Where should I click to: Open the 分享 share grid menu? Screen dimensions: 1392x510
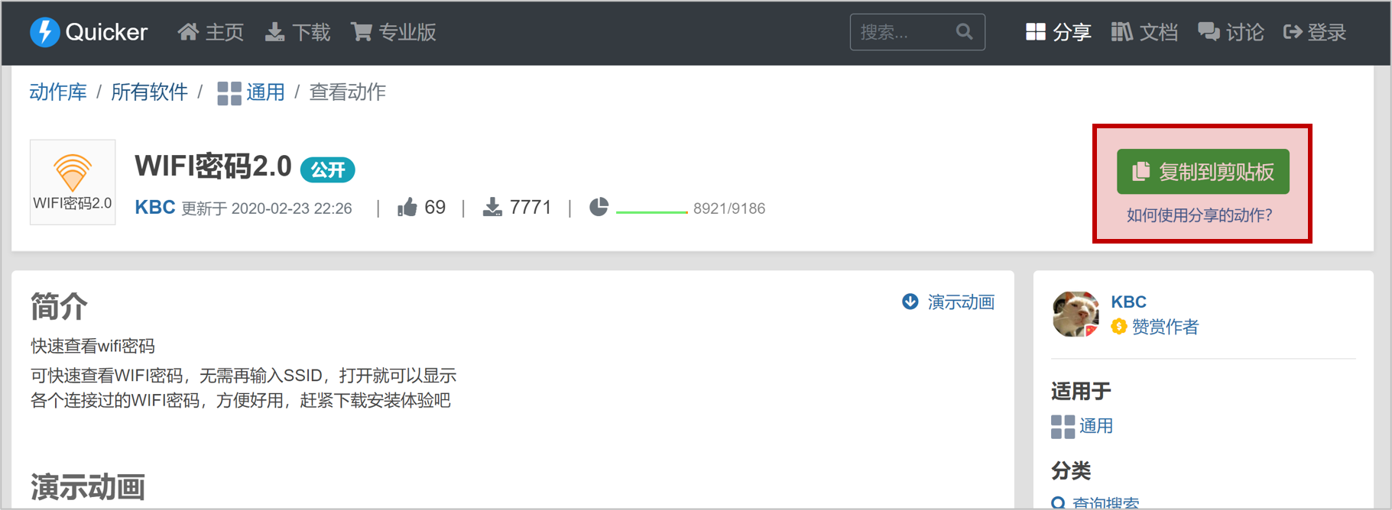[x=1058, y=32]
